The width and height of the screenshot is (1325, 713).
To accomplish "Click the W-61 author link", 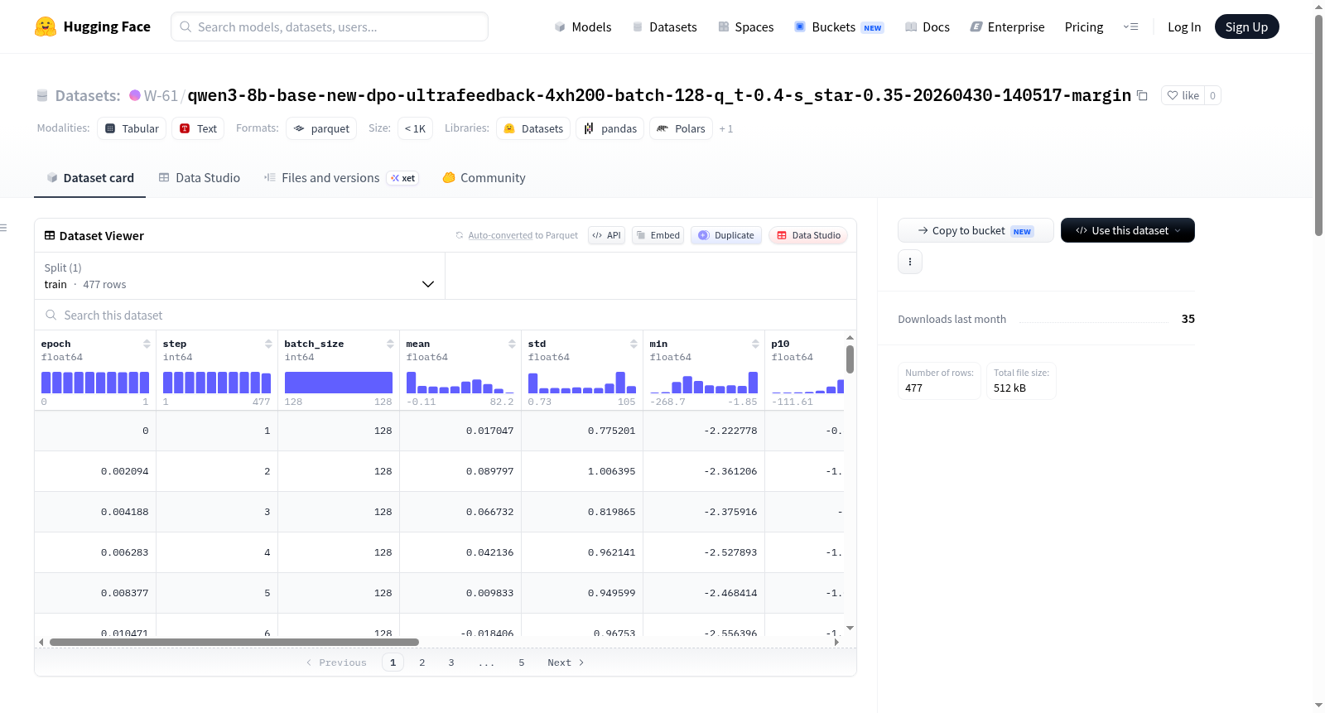I will 161,95.
